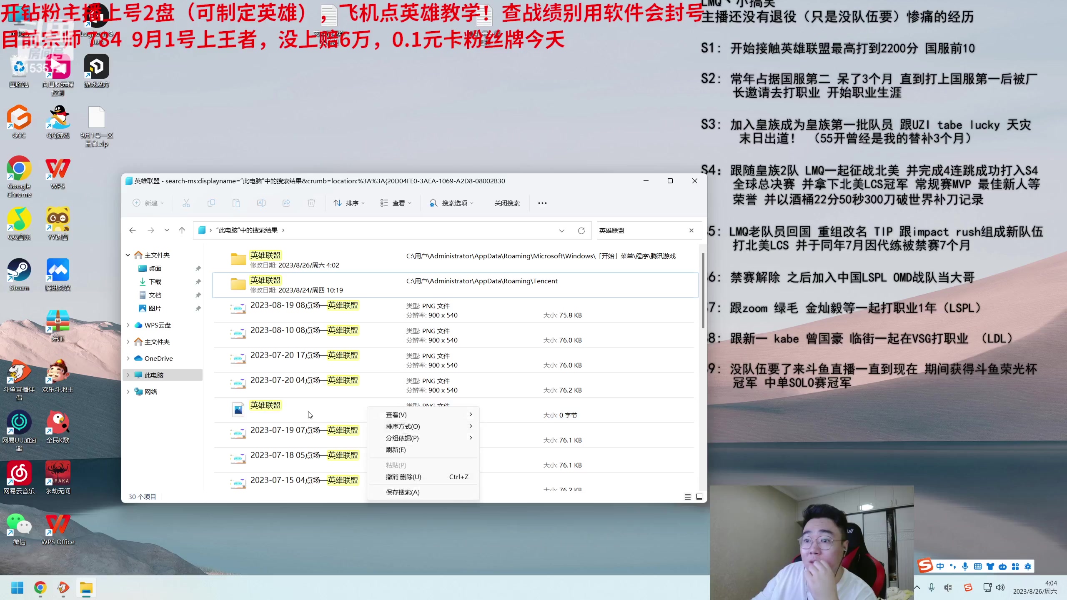The width and height of the screenshot is (1067, 600).
Task: Select file 2023-07-20 17点场—英雄联盟
Action: (455, 360)
